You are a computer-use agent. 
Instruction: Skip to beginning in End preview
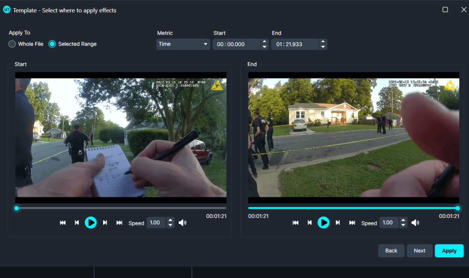tap(295, 223)
